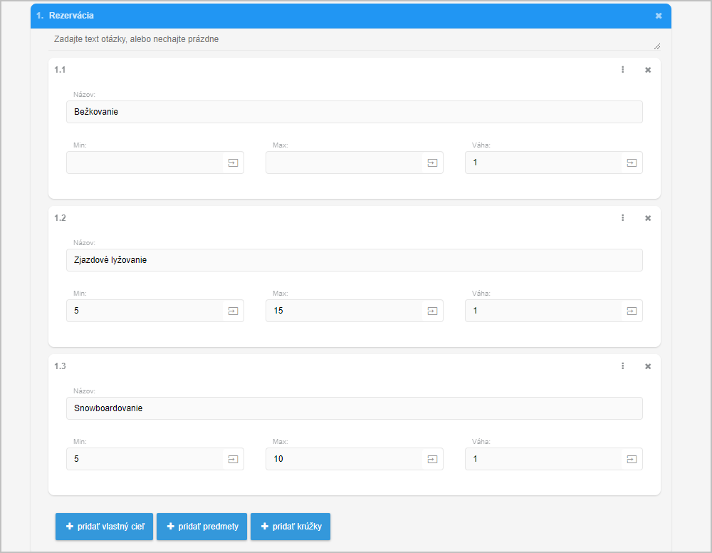This screenshot has height=553, width=712.
Task: Close the Rezervácia section with the header X
Action: point(659,16)
